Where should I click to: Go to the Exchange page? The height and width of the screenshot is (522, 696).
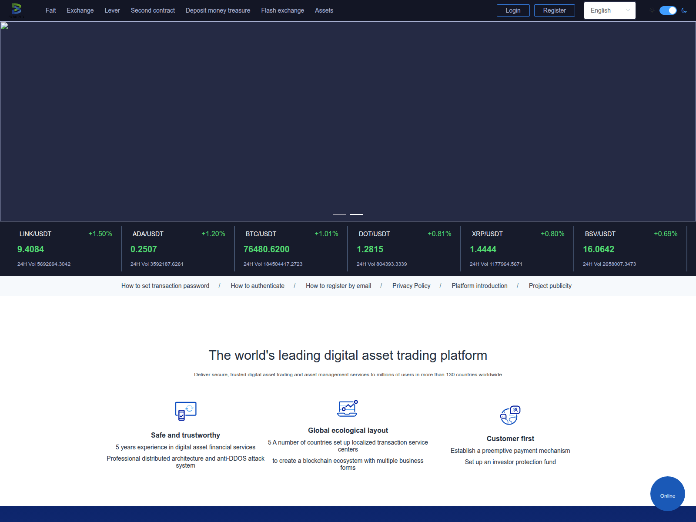tap(80, 10)
